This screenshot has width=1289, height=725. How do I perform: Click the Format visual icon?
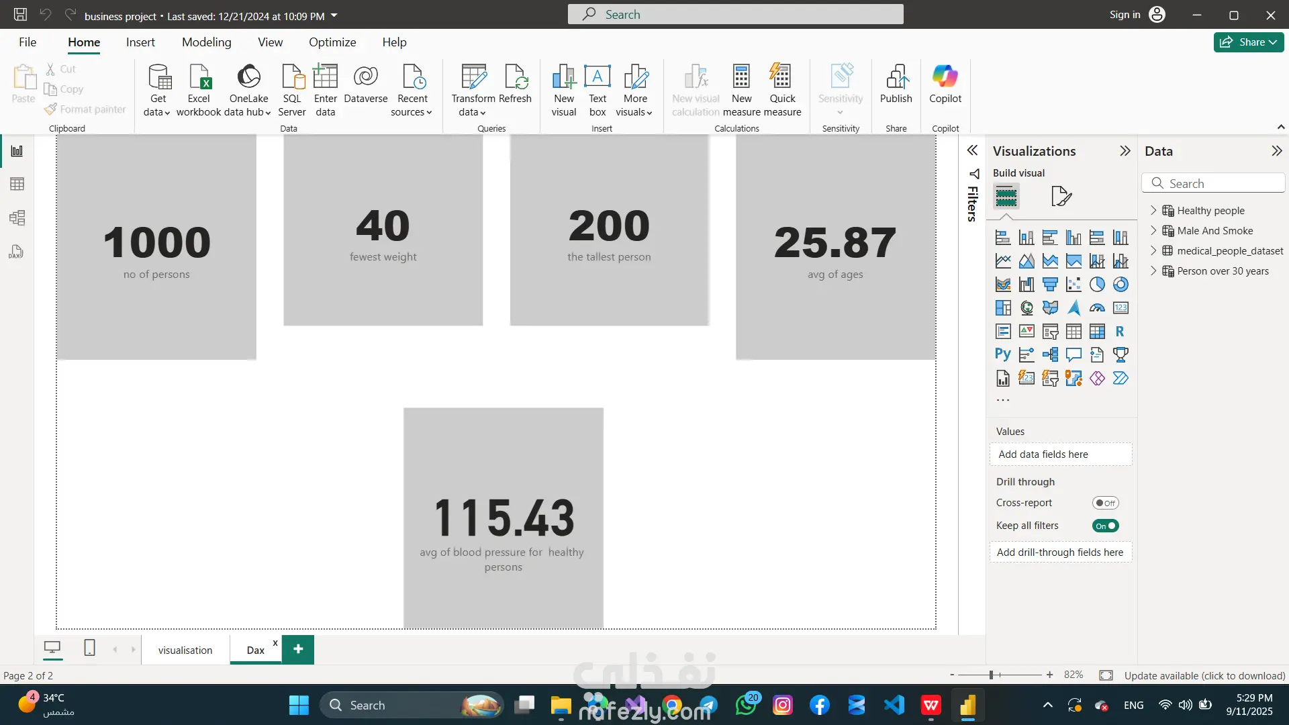tap(1061, 196)
